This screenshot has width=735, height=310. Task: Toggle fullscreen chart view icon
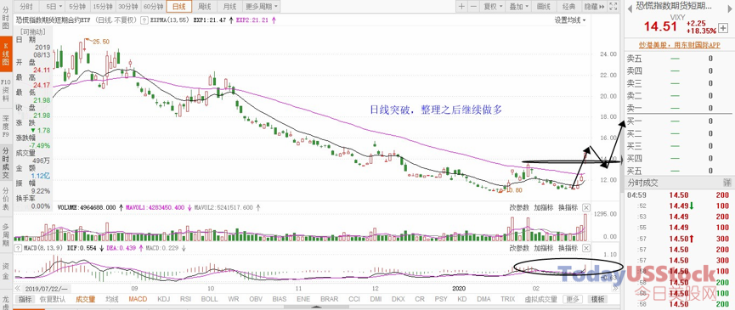click(x=613, y=6)
